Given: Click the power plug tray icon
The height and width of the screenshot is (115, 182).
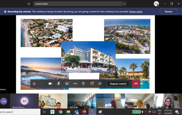Looking at the screenshot, I should [x=142, y=112].
